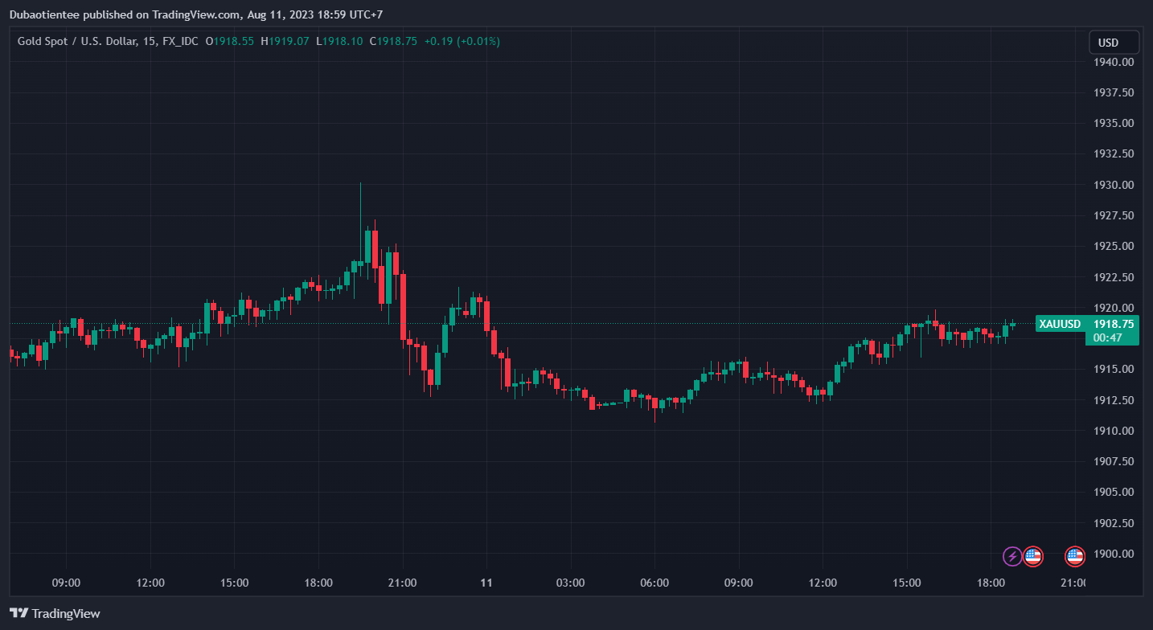The image size is (1153, 630).
Task: Click the +0.19 (+0.01%) change value
Action: [462, 41]
